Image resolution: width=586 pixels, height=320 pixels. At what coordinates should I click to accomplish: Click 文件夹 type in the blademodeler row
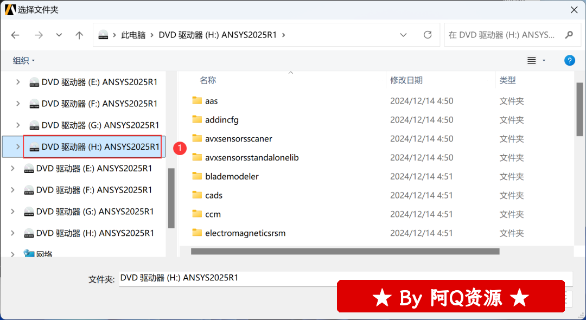pos(512,177)
